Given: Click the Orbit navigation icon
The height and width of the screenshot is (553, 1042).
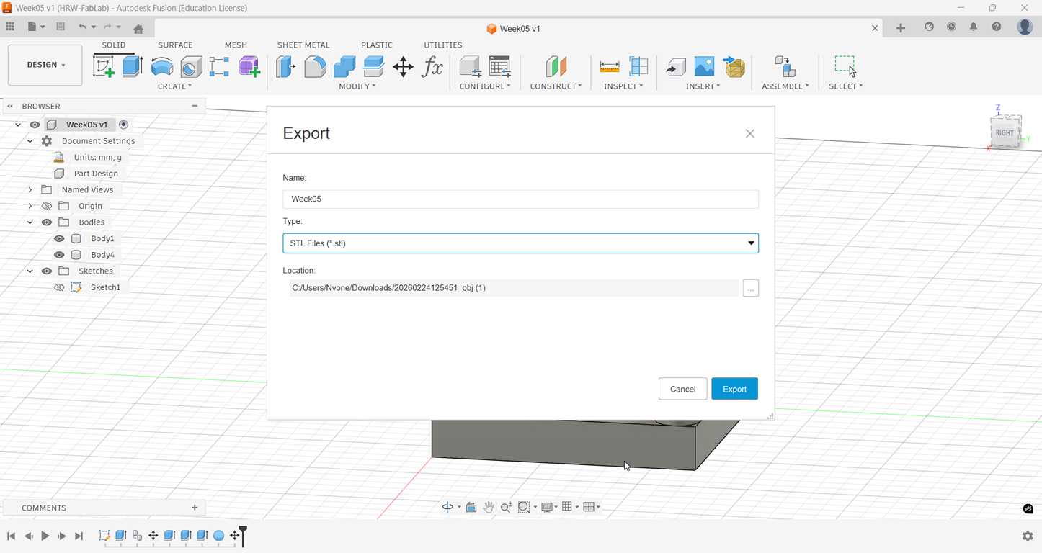Looking at the screenshot, I should (x=447, y=507).
